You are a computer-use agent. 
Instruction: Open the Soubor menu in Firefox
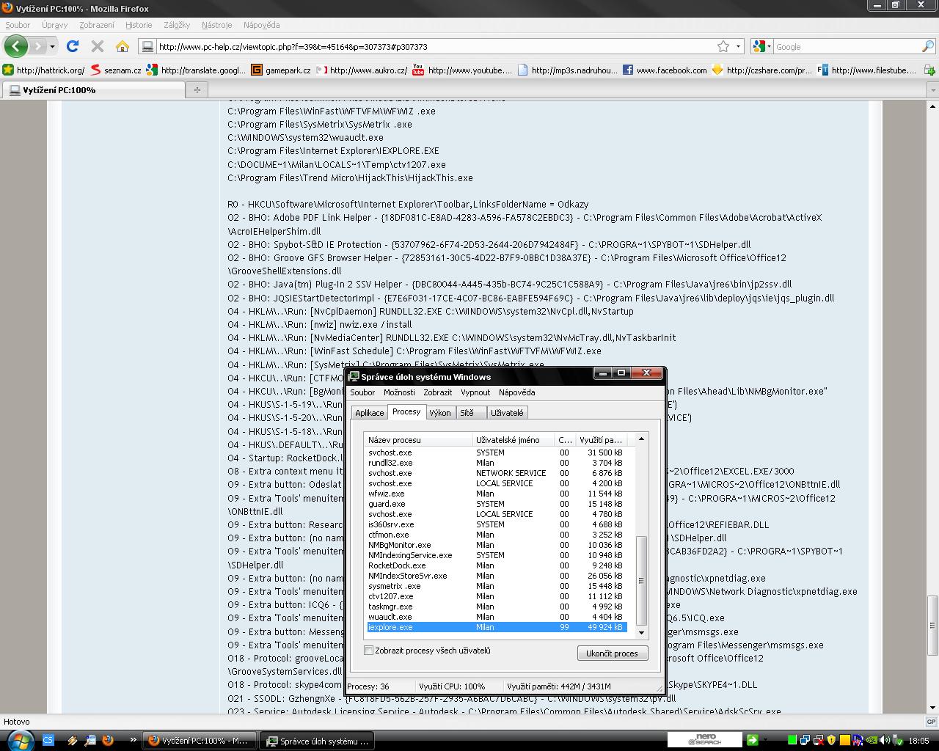[x=18, y=25]
